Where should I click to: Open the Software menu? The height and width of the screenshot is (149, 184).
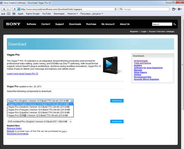[x=31, y=24]
